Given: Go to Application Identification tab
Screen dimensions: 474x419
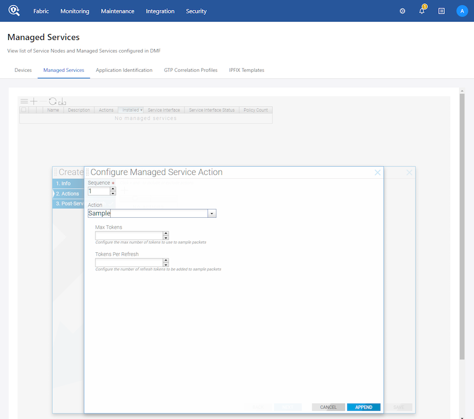Looking at the screenshot, I should [x=124, y=70].
